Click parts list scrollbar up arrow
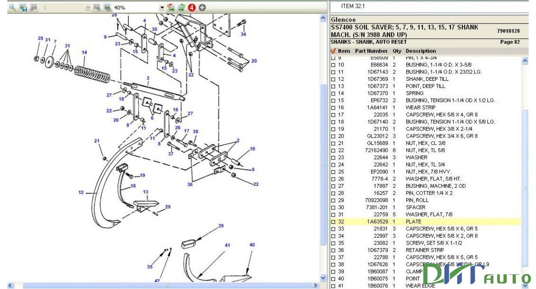The image size is (536, 289). 525,61
